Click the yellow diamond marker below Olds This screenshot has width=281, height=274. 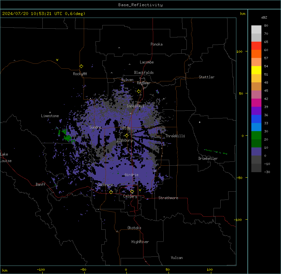(127, 136)
